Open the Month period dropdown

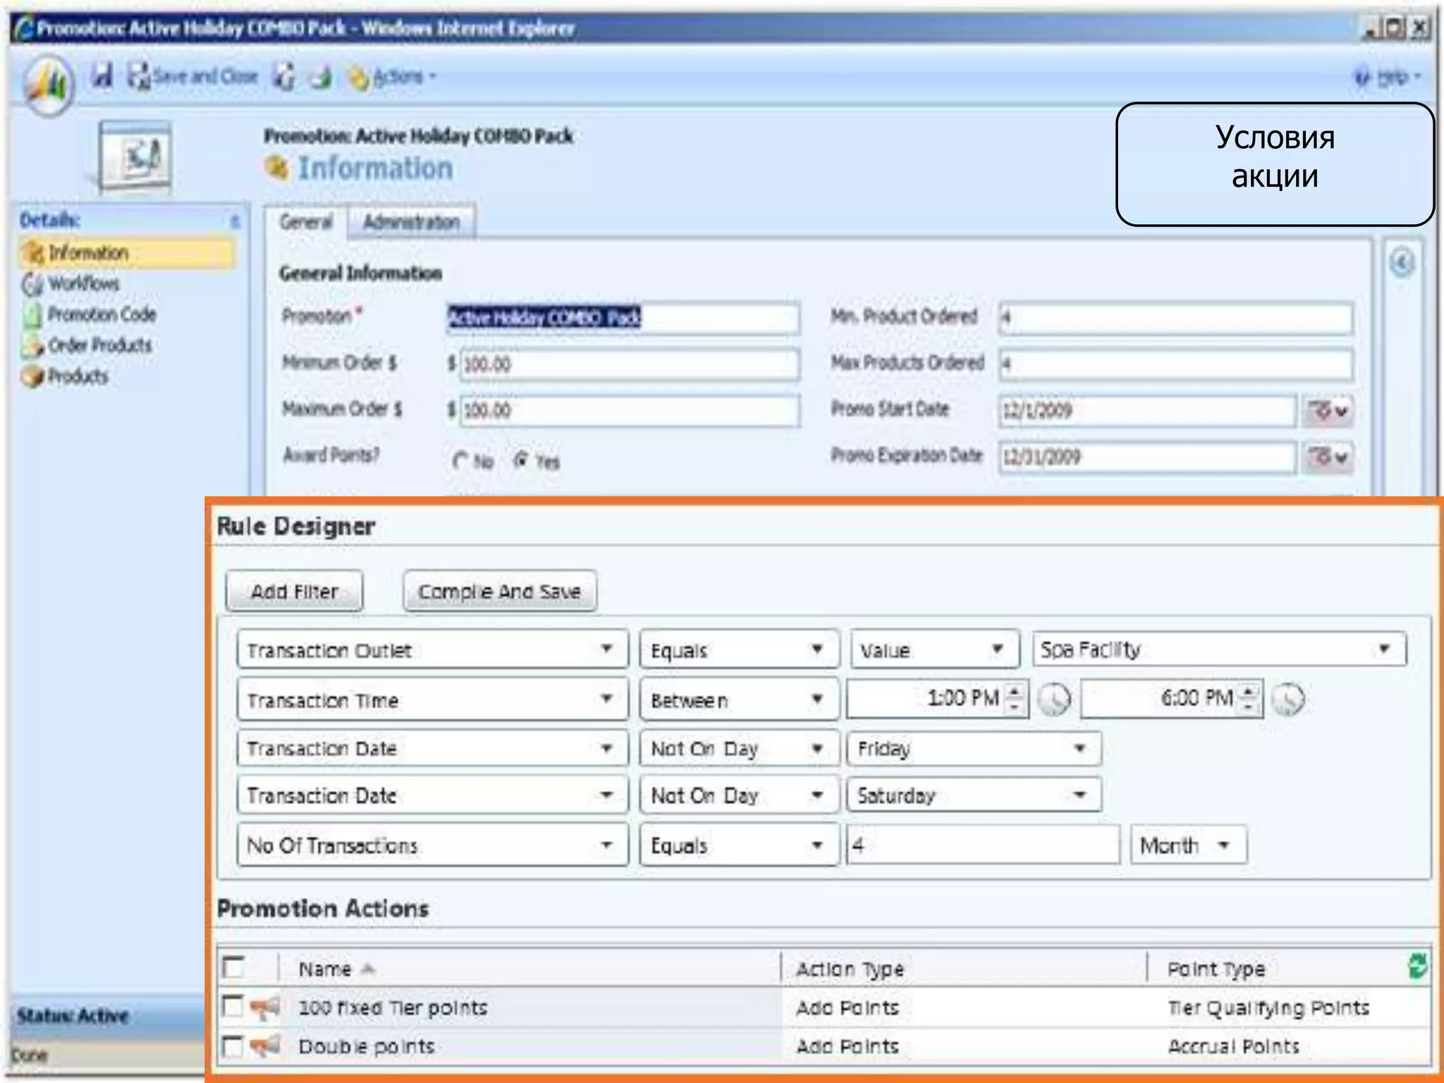pos(1223,845)
